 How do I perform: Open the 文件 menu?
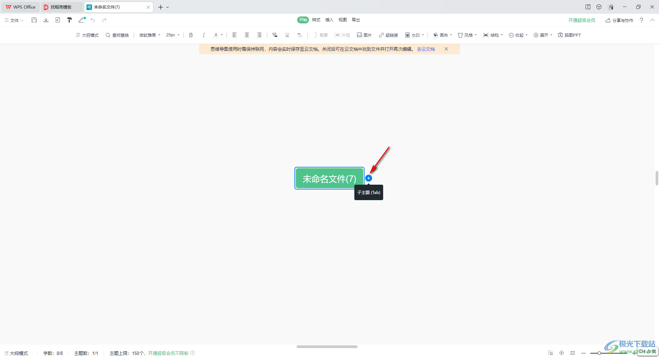(14, 20)
